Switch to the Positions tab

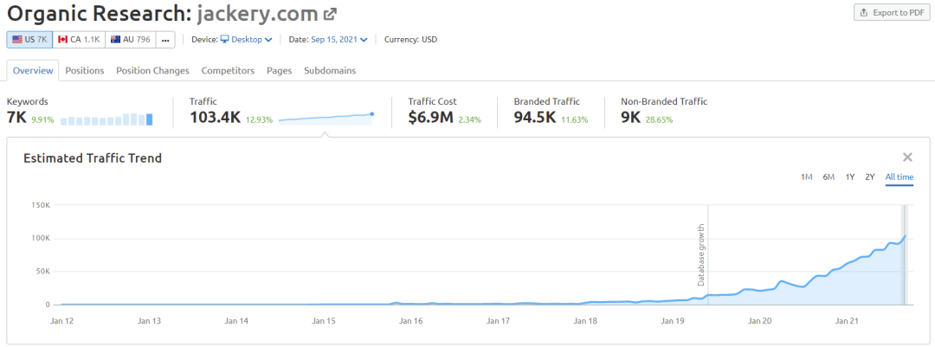(x=85, y=71)
